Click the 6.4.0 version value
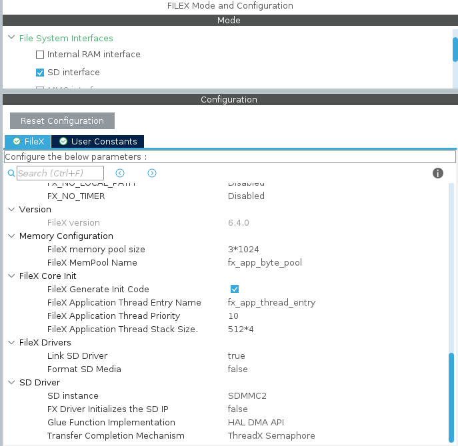This screenshot has height=446, width=458. (239, 223)
